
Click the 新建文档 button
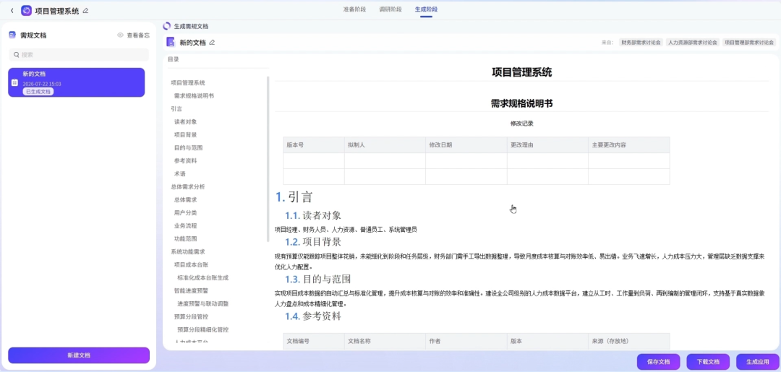click(79, 355)
